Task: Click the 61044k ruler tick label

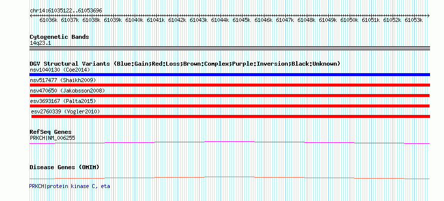Action: (x=221, y=20)
